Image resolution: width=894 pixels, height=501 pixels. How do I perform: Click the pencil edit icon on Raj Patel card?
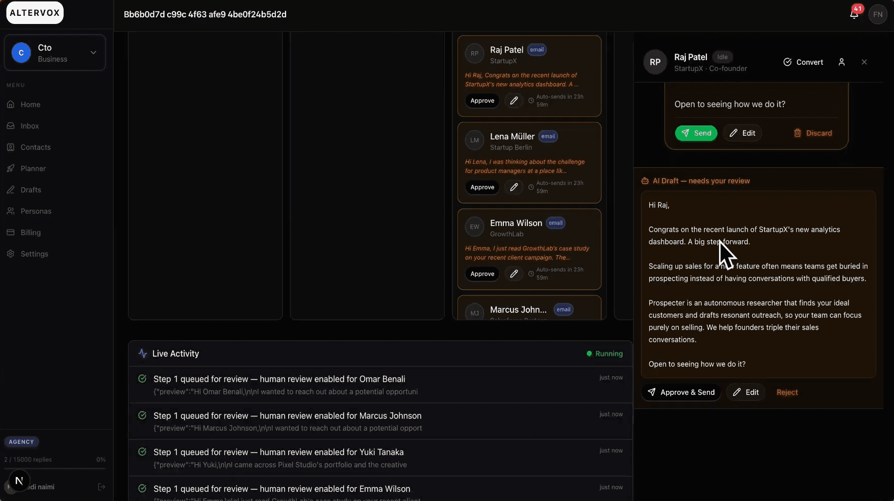514,101
